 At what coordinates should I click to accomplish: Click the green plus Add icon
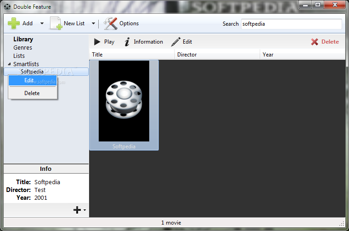[x=14, y=23]
